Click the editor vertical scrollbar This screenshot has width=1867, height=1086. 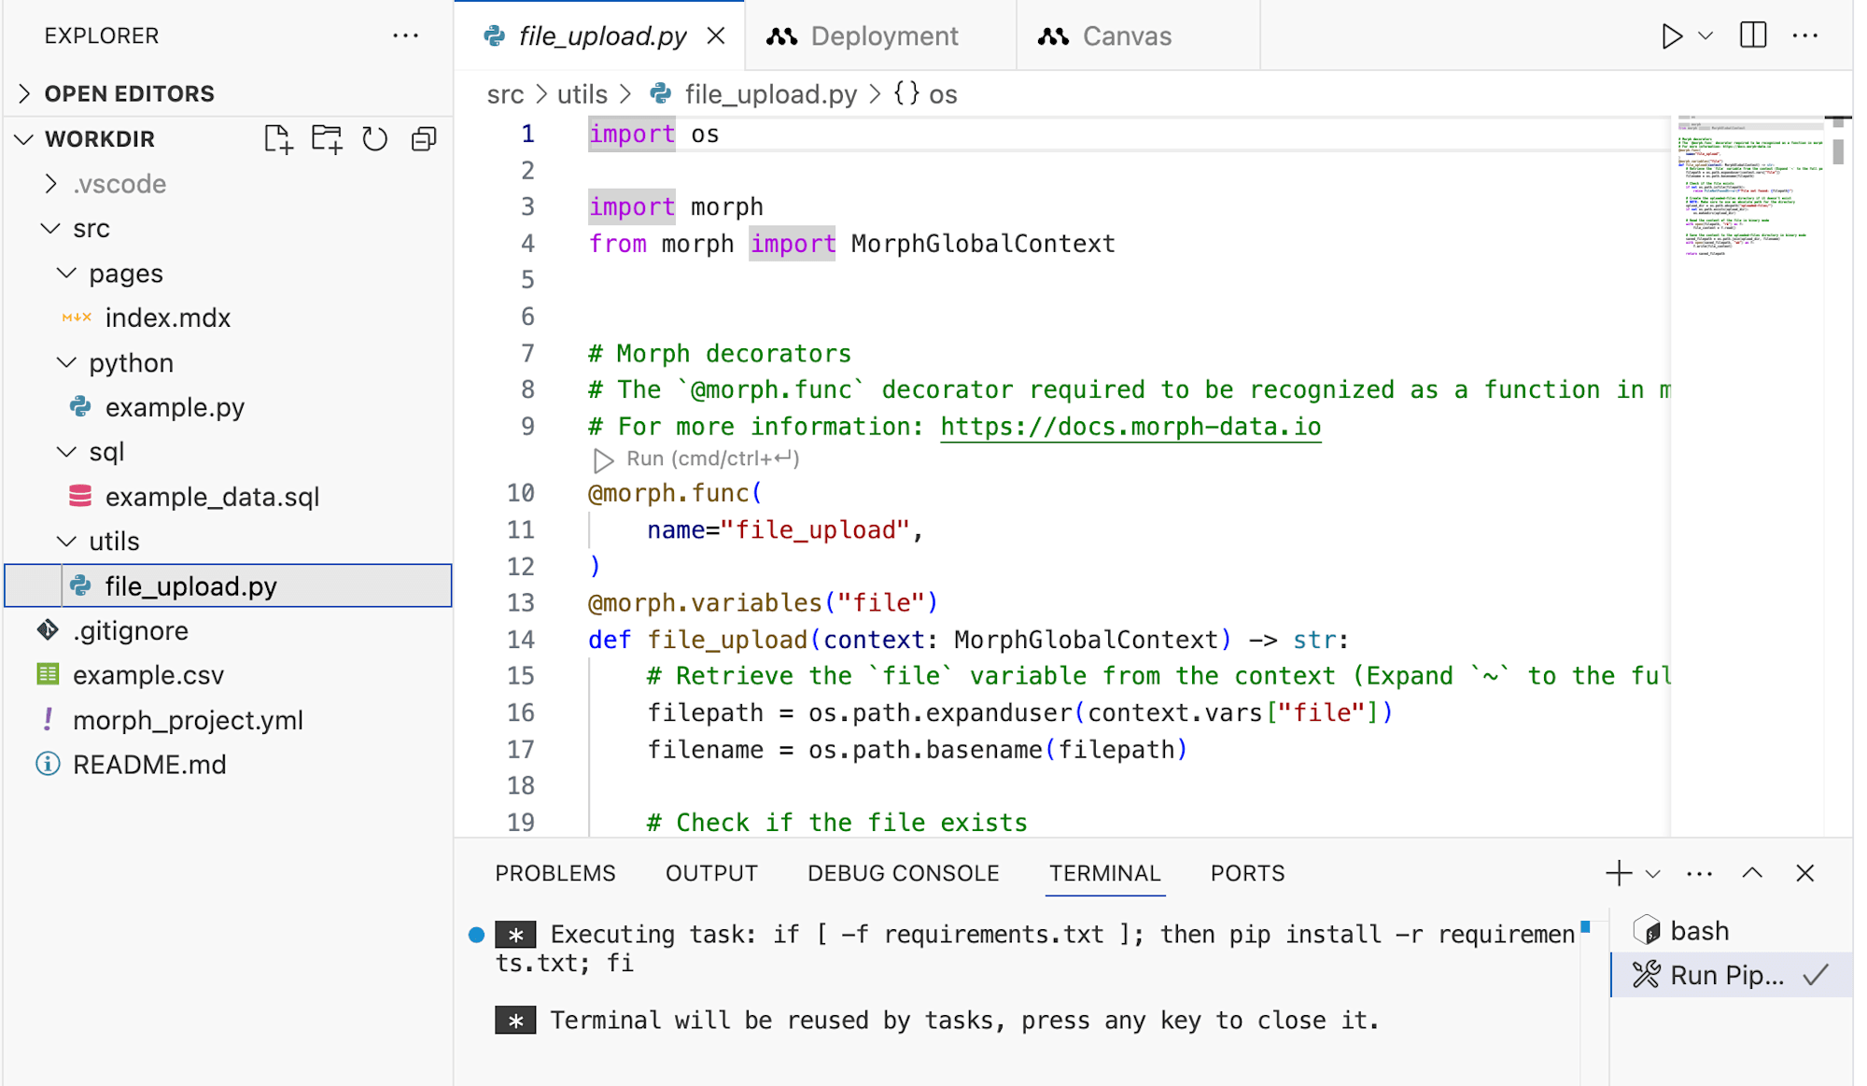point(1838,150)
